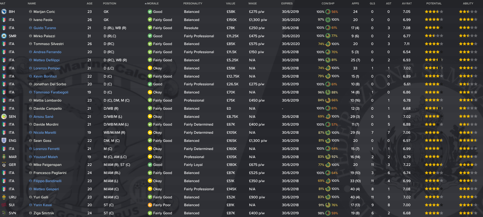Click Sean Goss ability star rating

tap(468, 140)
